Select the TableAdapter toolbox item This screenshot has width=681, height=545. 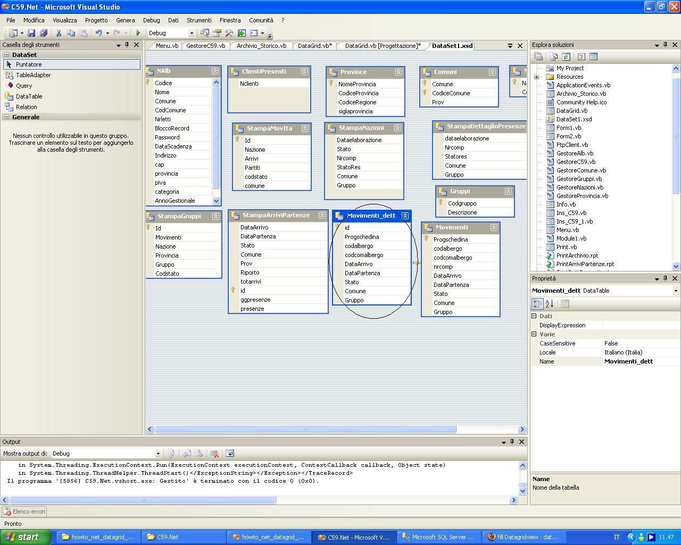coord(33,75)
